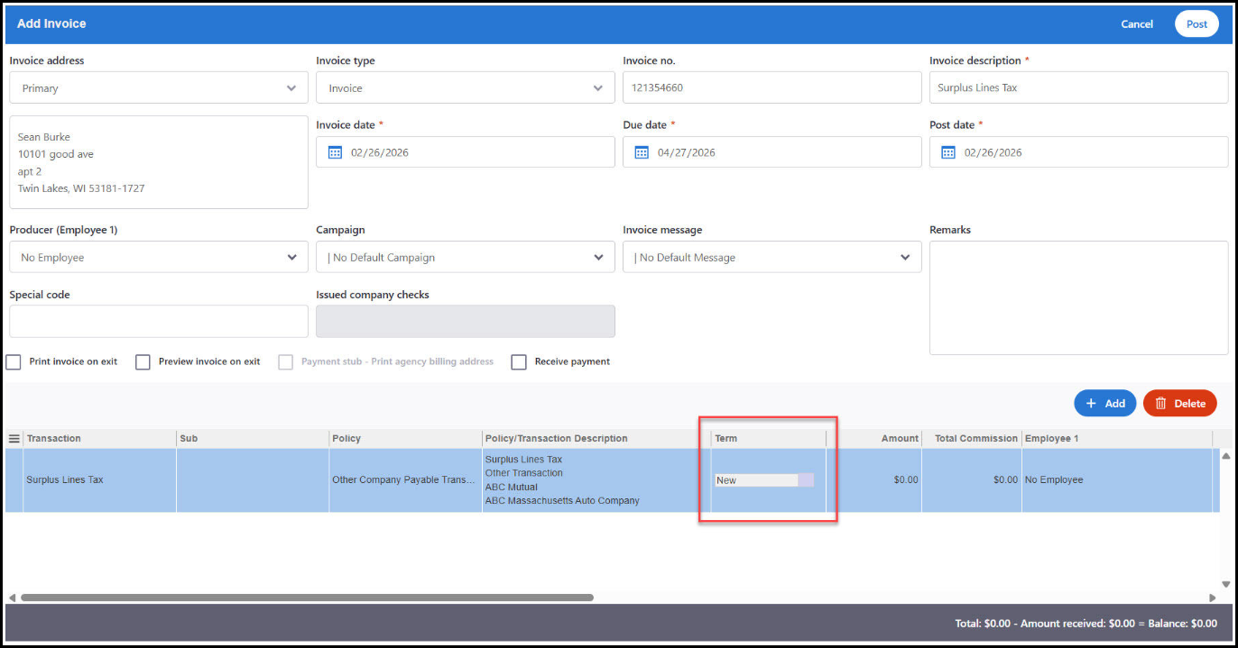The height and width of the screenshot is (648, 1238).
Task: Click the No Employee cell in the grid
Action: [1117, 480]
